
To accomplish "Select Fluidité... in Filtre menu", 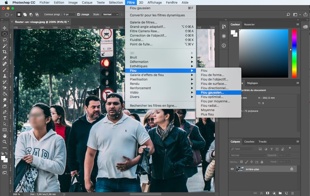I will (x=160, y=40).
